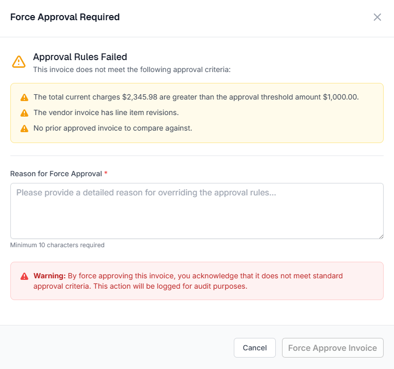Click the approval threshold amount rule text
394x369 pixels.
point(196,97)
